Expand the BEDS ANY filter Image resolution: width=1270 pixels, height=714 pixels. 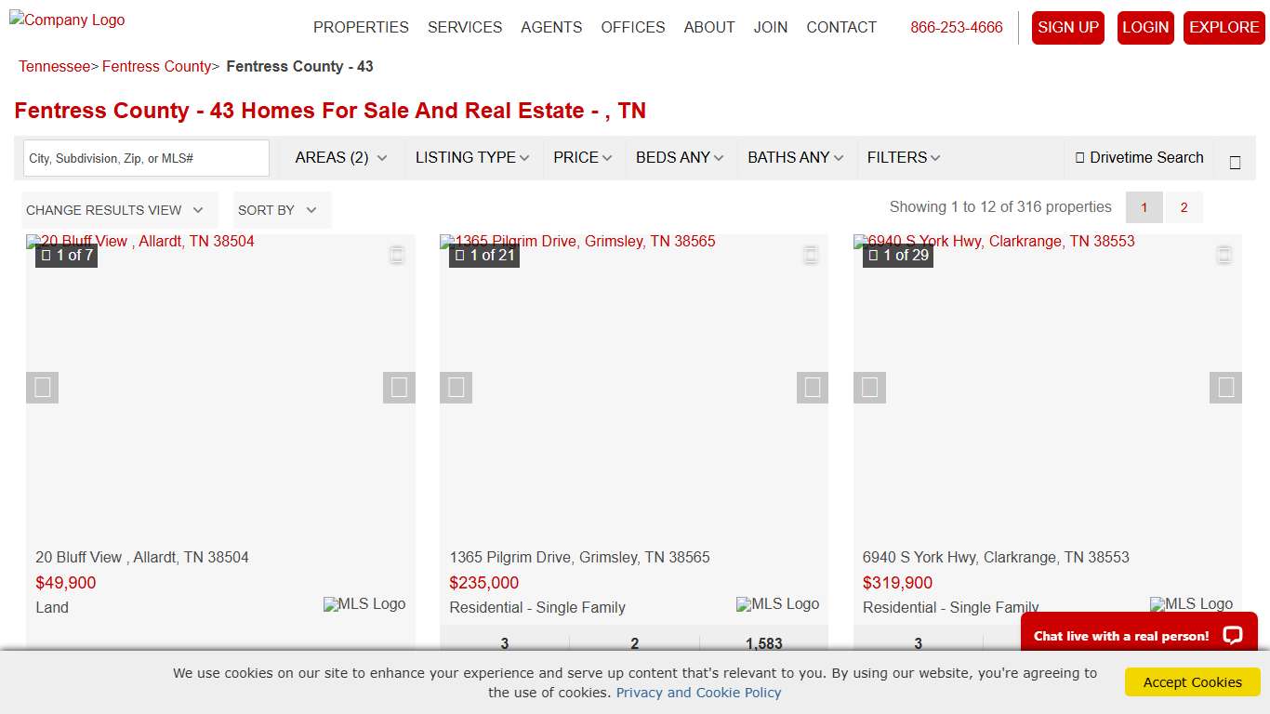pos(679,157)
